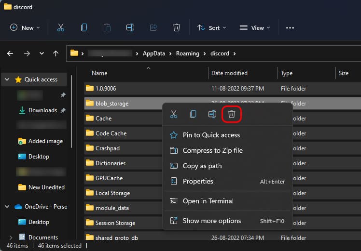This screenshot has width=361, height=251.
Task: Select Documents in navigation pane
Action: [x=43, y=237]
